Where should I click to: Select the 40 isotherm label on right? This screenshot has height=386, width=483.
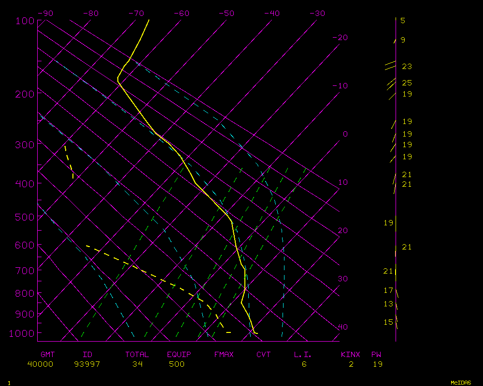coord(342,327)
